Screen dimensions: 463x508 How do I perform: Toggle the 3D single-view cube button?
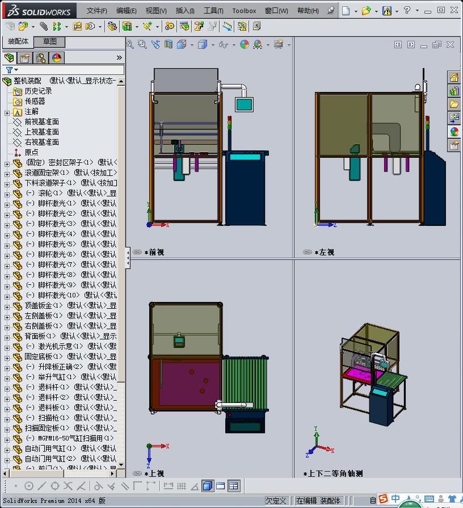pyautogui.click(x=207, y=486)
